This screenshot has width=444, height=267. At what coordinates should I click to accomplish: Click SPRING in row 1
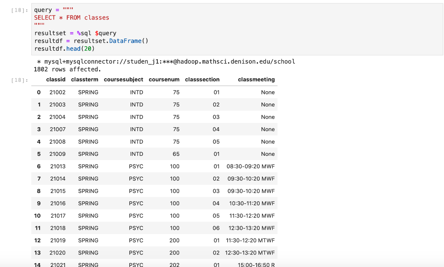coord(88,105)
